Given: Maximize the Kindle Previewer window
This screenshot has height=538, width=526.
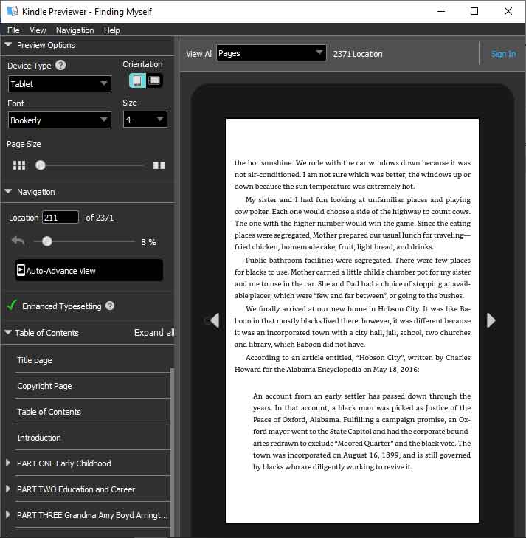Looking at the screenshot, I should [x=474, y=11].
